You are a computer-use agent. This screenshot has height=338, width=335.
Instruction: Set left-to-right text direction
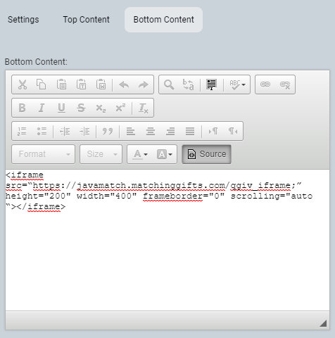(x=213, y=131)
